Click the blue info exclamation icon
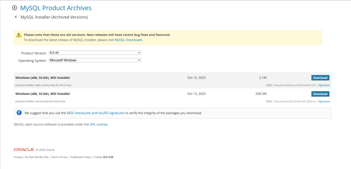Image resolution: width=351 pixels, height=169 pixels. pos(19,112)
